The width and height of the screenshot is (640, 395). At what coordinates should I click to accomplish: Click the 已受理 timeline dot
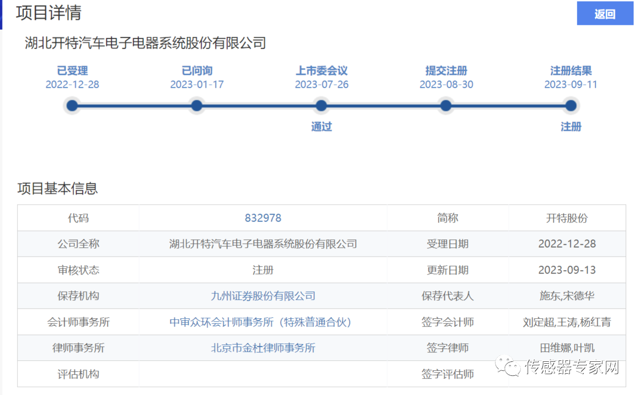[72, 106]
